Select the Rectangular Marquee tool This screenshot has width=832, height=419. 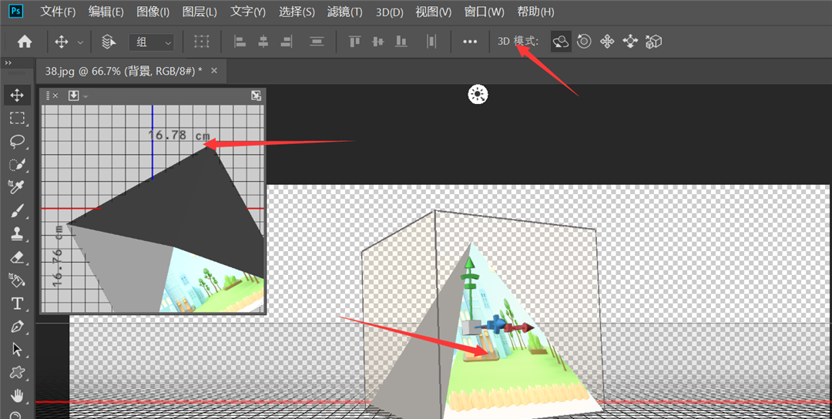[x=17, y=119]
